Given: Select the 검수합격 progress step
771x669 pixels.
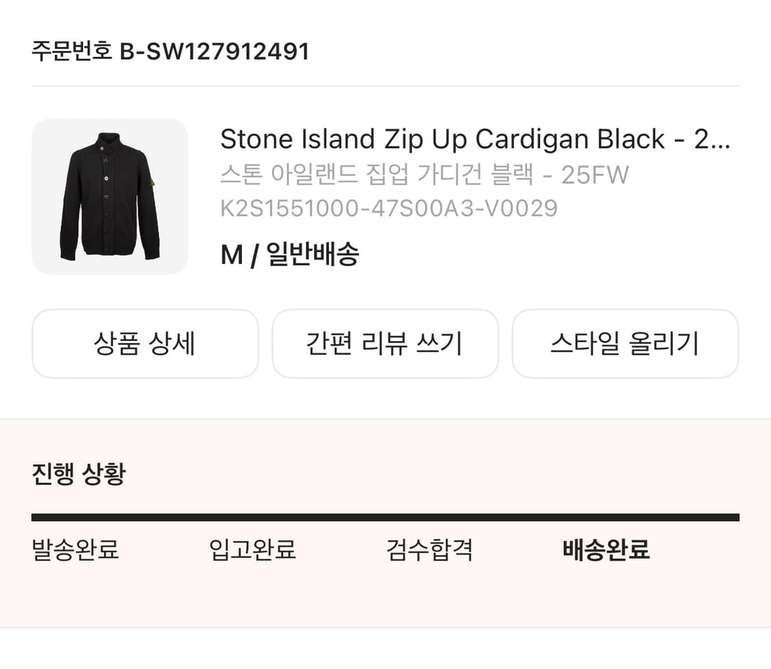Looking at the screenshot, I should click(x=430, y=549).
